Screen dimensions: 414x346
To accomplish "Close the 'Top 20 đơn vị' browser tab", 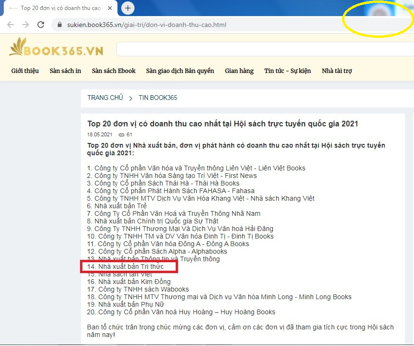I will pyautogui.click(x=110, y=8).
